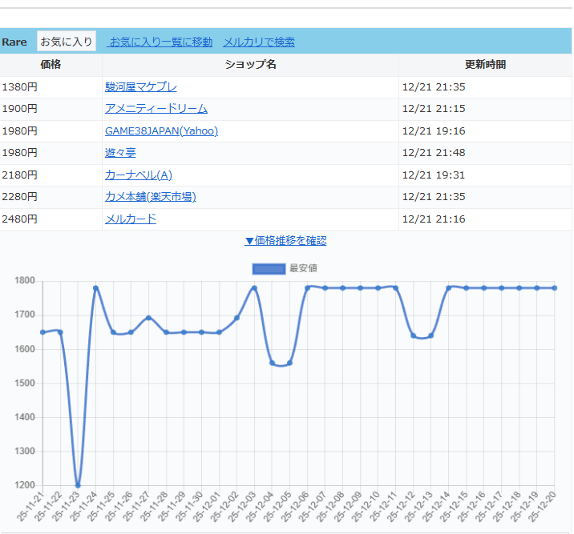Click the blue 最安値 legend color box
The height and width of the screenshot is (534, 574).
tap(269, 268)
